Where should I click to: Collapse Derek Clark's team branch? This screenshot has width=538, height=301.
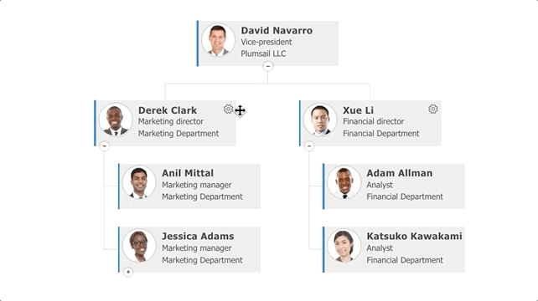click(x=105, y=145)
